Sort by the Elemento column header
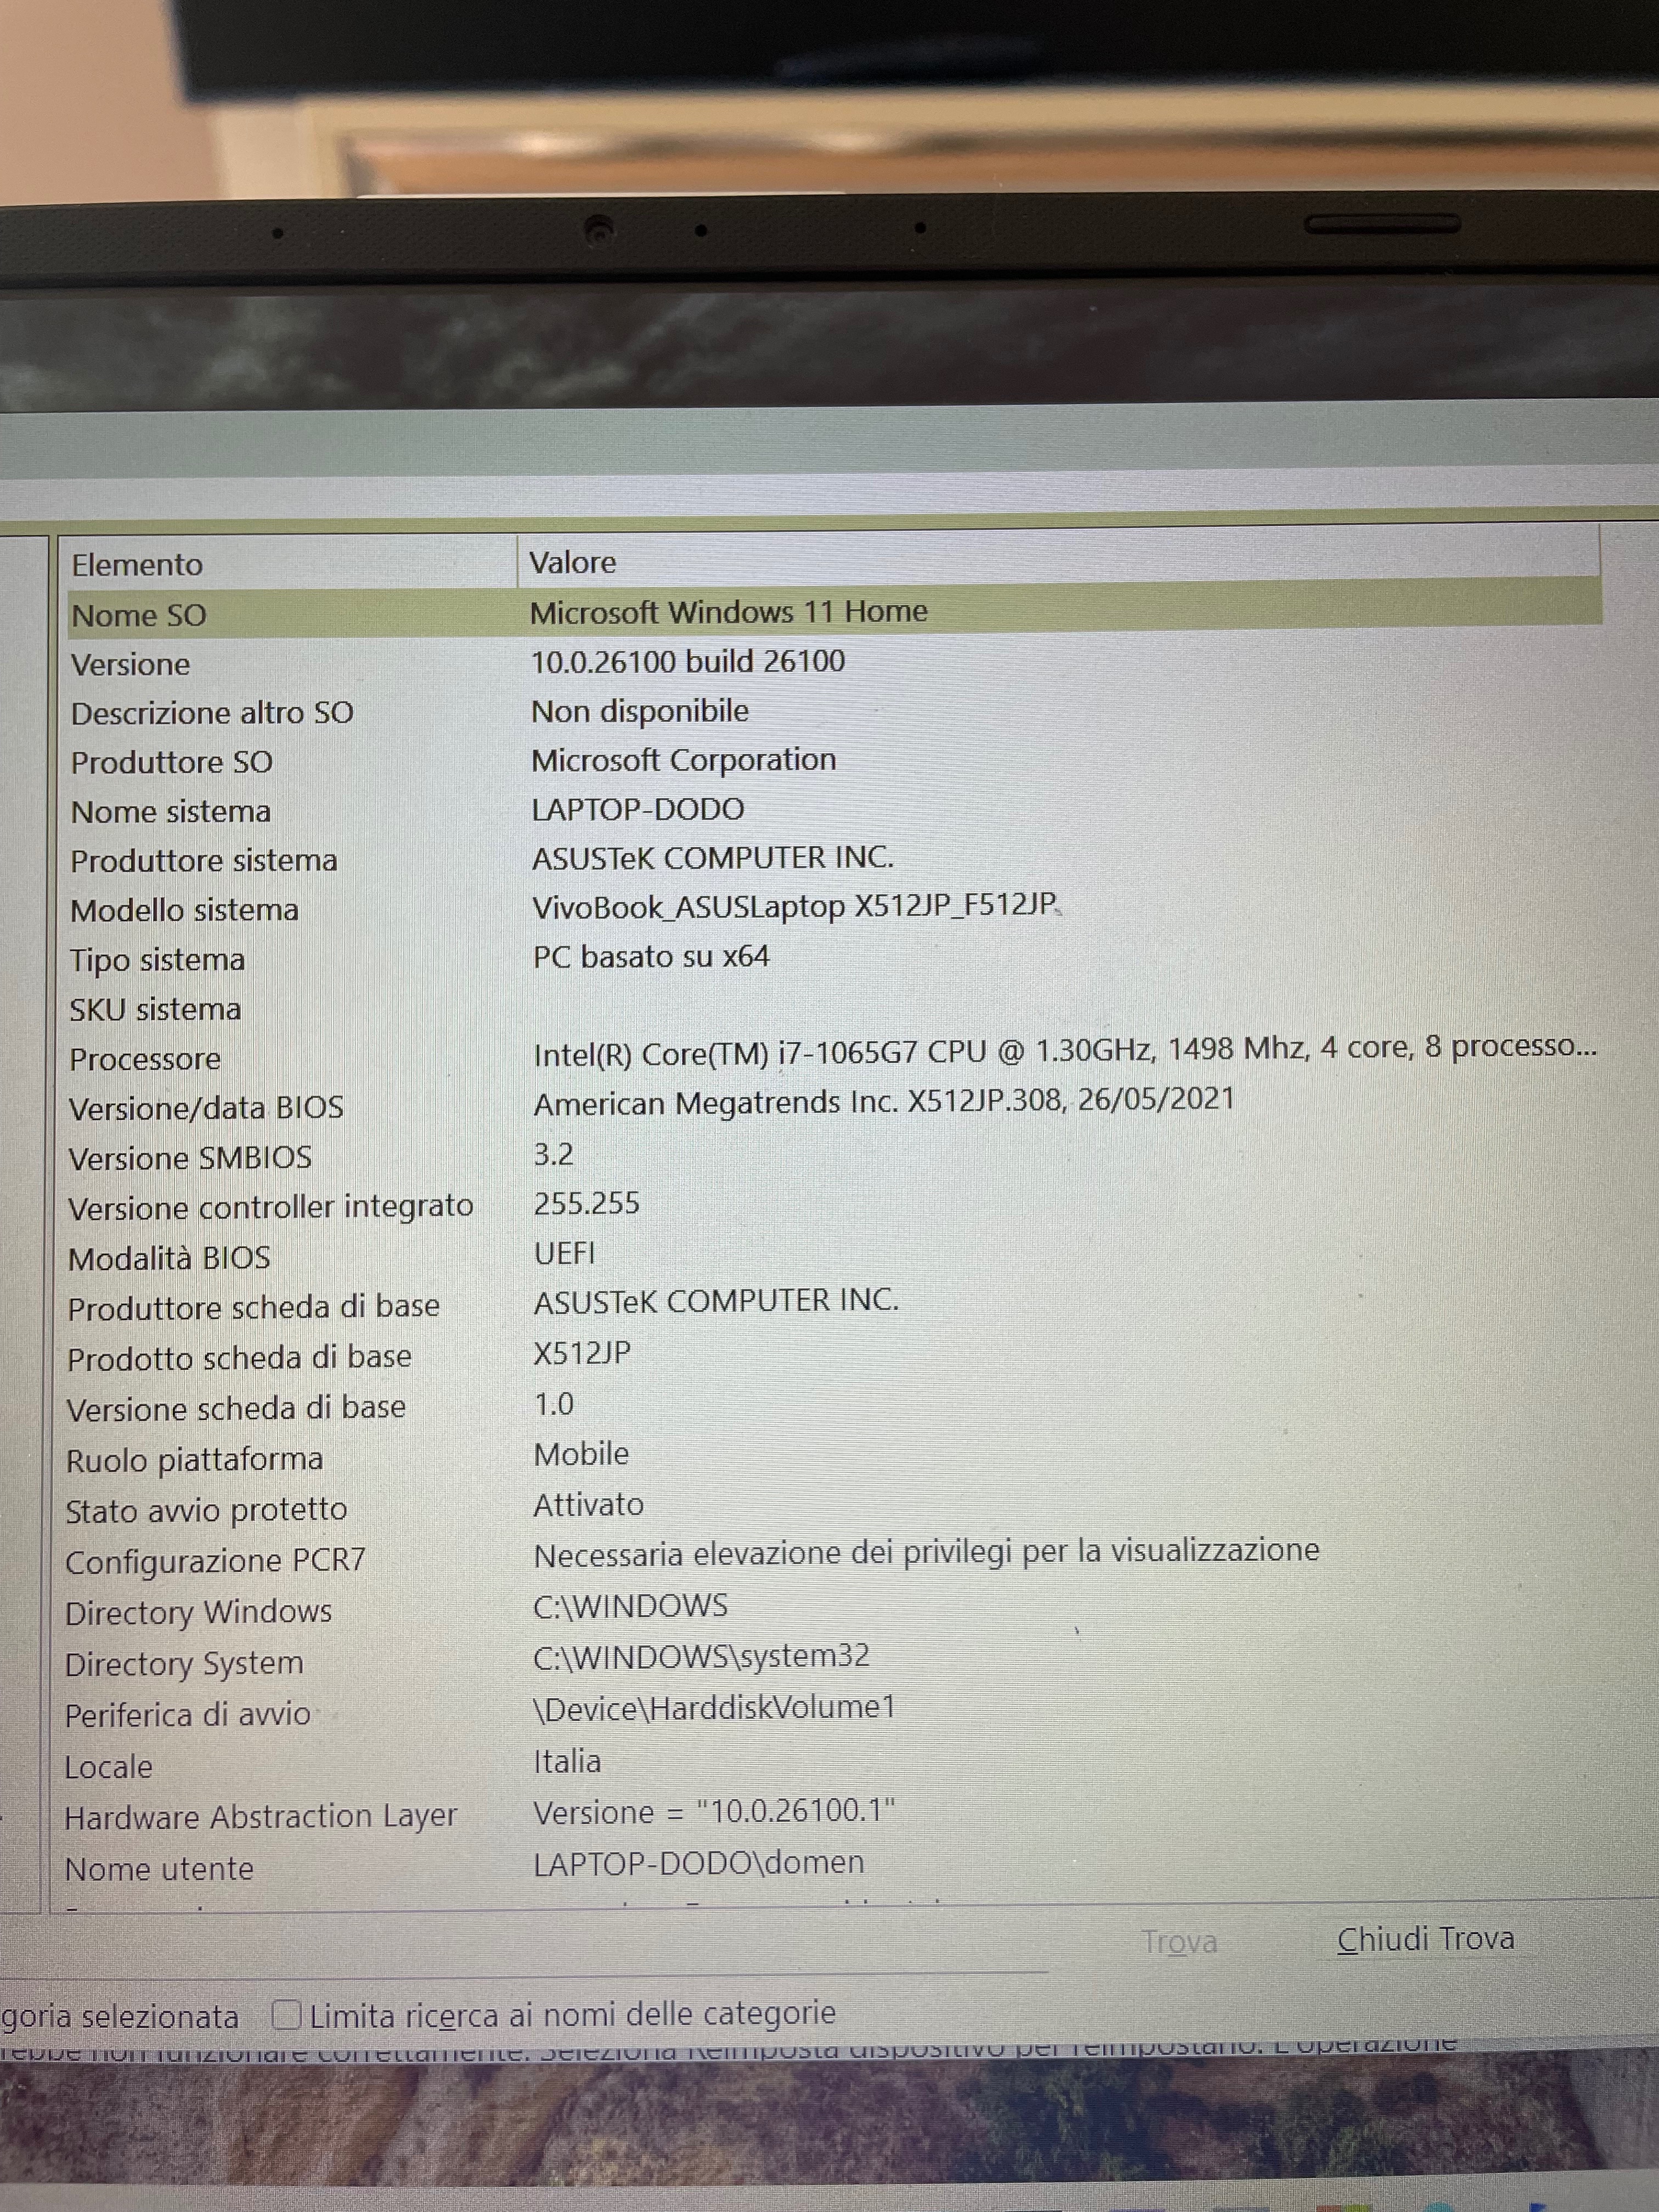This screenshot has height=2212, width=1659. [137, 565]
